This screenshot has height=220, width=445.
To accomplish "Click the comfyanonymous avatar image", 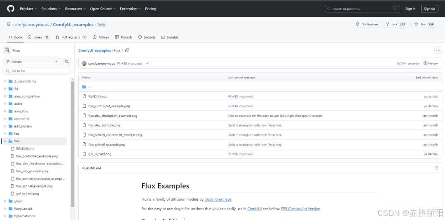I will pos(84,63).
